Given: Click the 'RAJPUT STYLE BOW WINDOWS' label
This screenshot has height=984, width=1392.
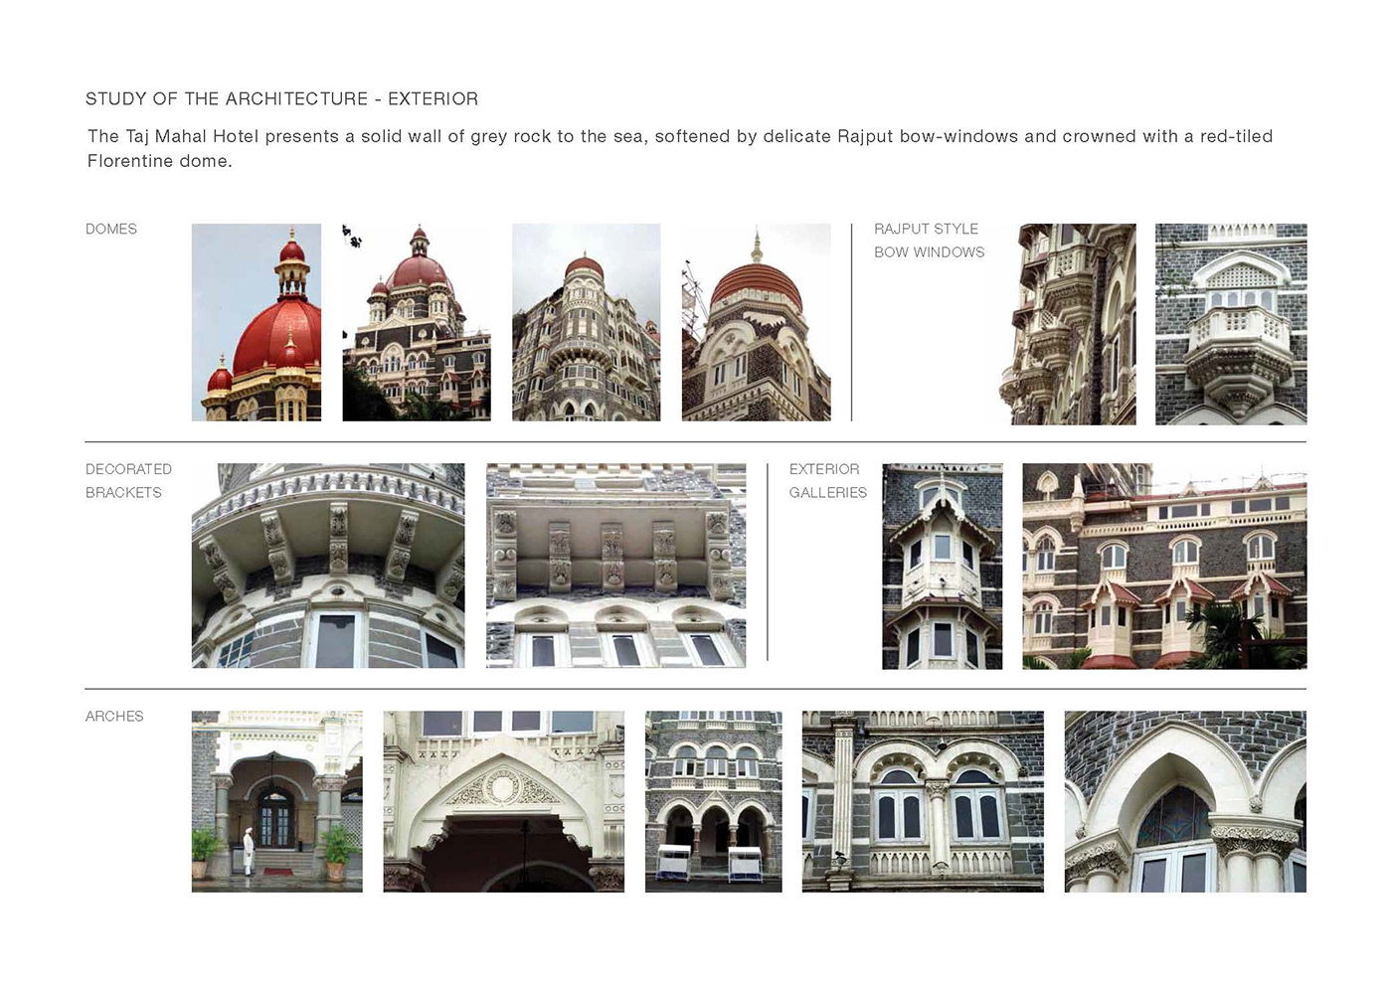Looking at the screenshot, I should (930, 241).
